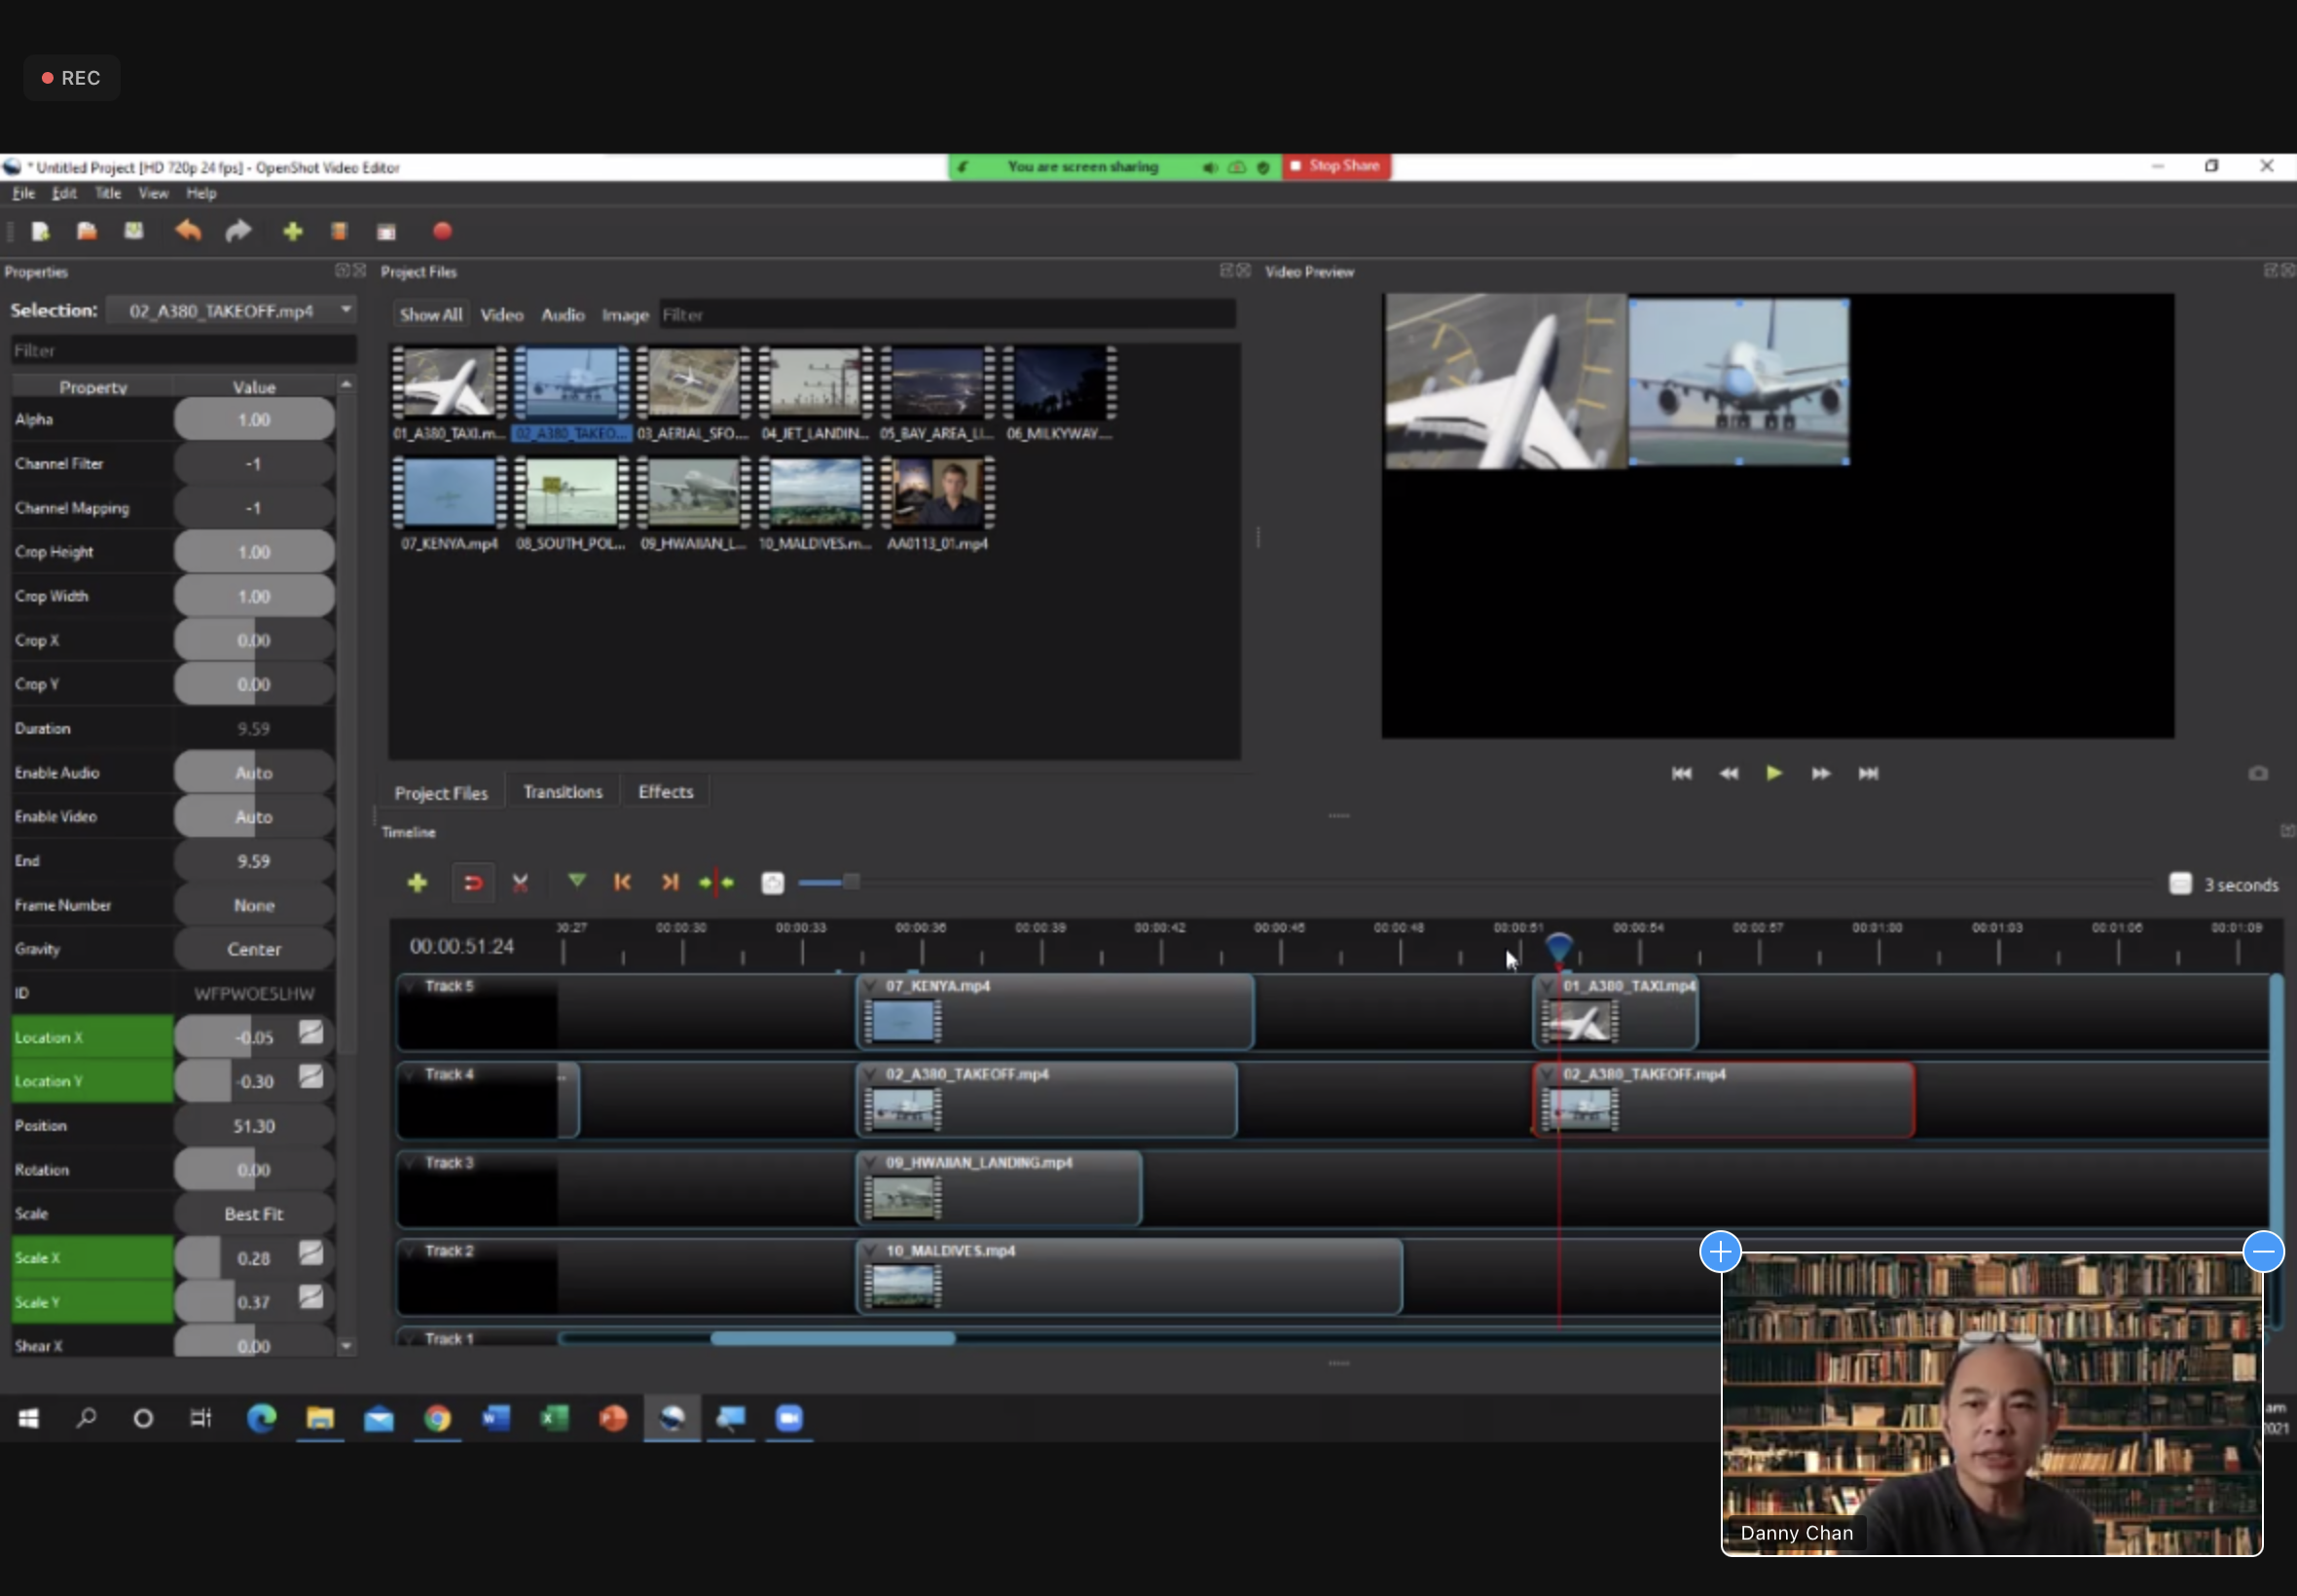
Task: Filter project files by Video
Action: point(502,315)
